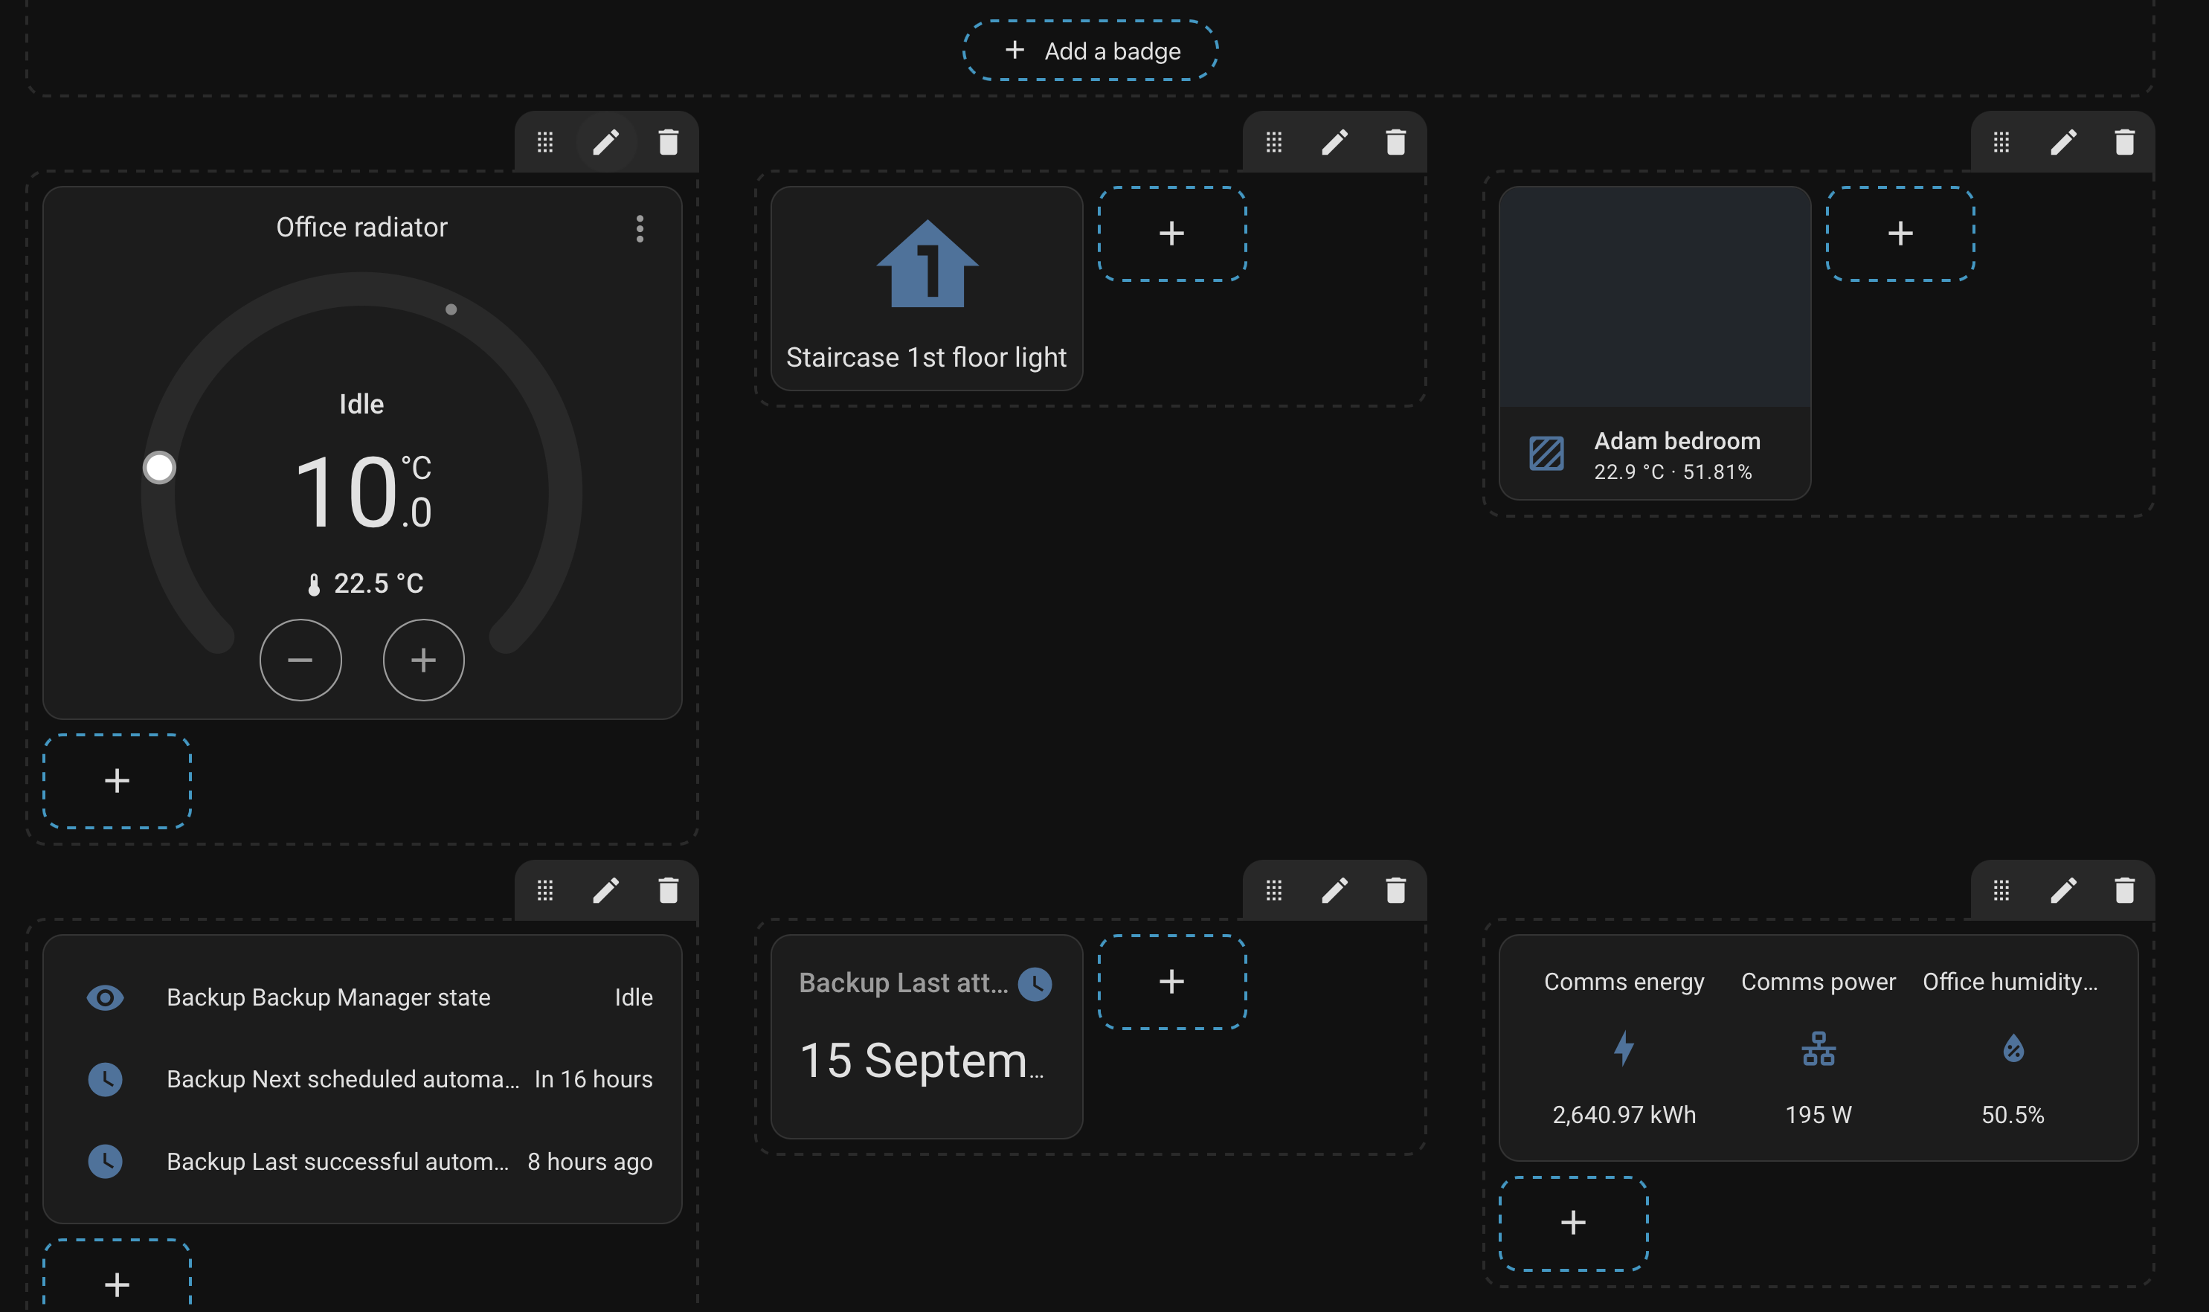This screenshot has width=2209, height=1312.
Task: Click clock icon of Backup Last successful row
Action: [105, 1162]
